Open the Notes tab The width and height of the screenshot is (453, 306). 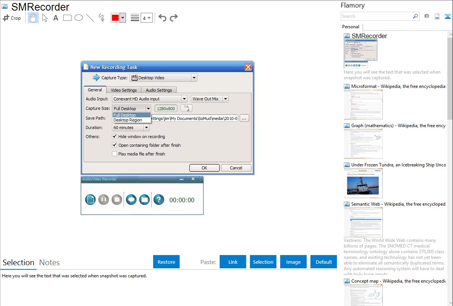[50, 263]
